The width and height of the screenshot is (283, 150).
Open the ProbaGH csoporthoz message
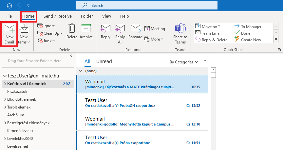[x=142, y=103]
